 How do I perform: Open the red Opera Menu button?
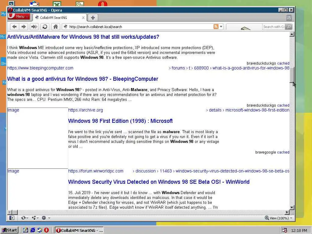tap(19, 16)
